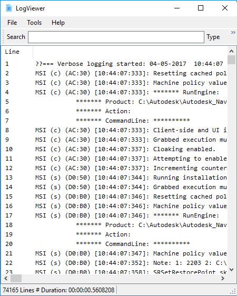Screen dimensions: 237x296
Task: Select line 22 Note 1: 2203 entry
Action: tap(114, 263)
